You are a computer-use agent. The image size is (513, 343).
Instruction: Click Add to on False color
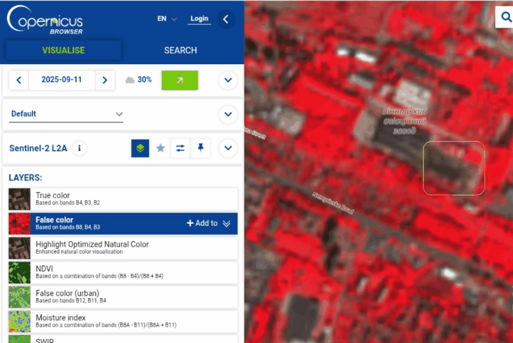click(x=202, y=223)
